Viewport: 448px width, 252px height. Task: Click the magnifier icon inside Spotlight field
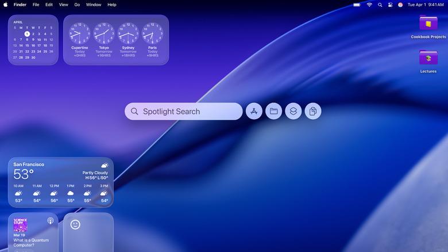134,111
